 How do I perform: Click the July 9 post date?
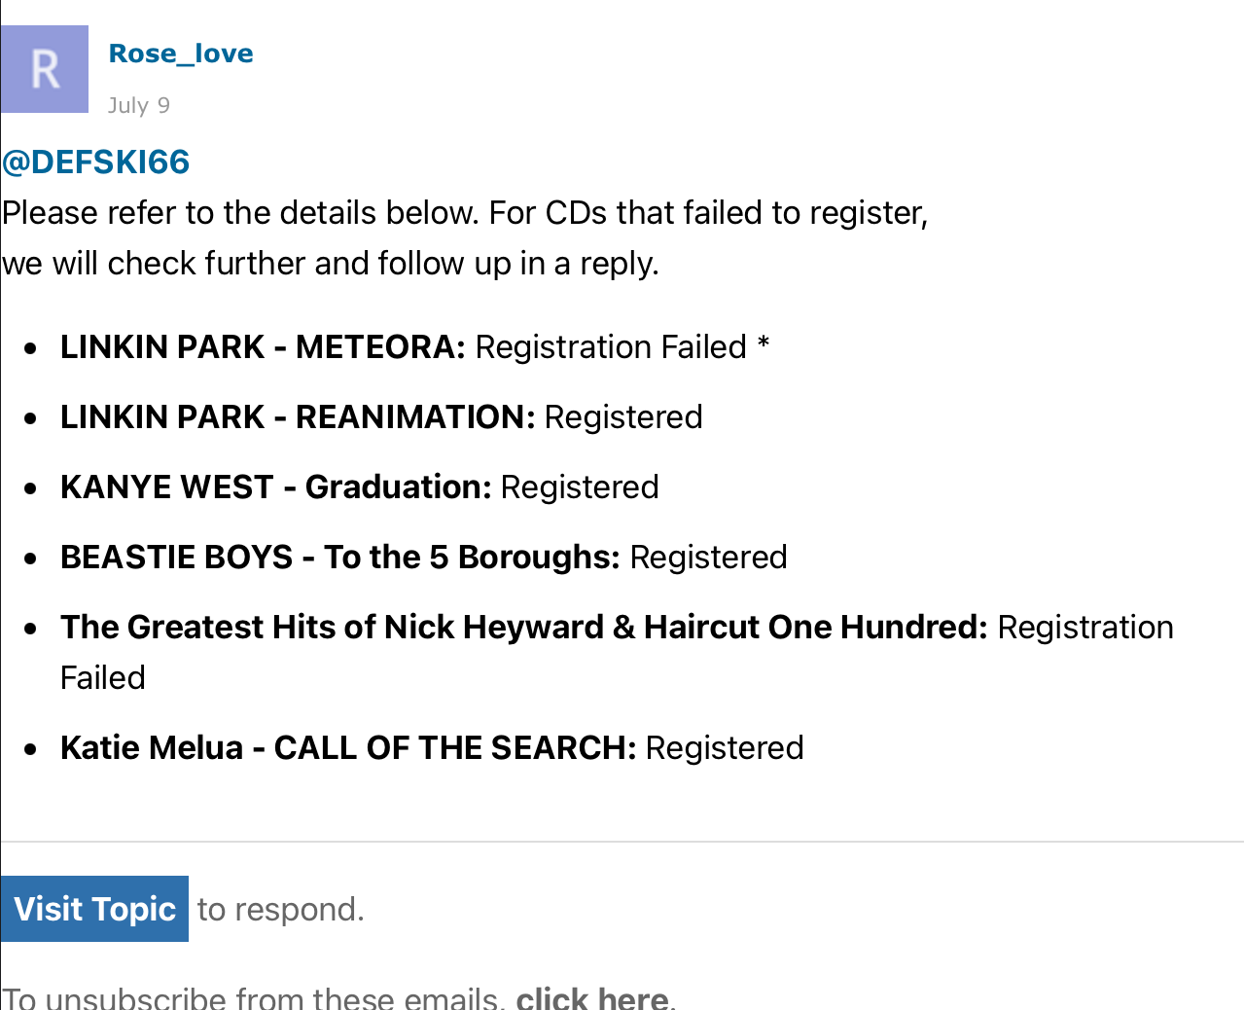139,105
